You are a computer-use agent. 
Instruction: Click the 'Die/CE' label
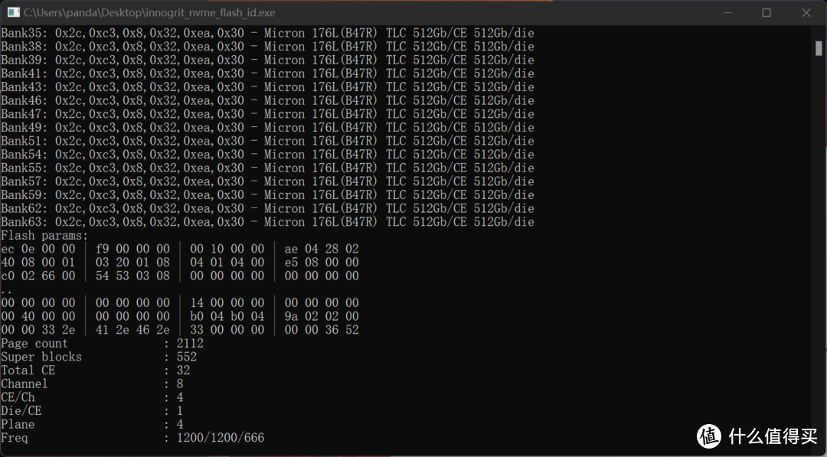[x=21, y=410]
